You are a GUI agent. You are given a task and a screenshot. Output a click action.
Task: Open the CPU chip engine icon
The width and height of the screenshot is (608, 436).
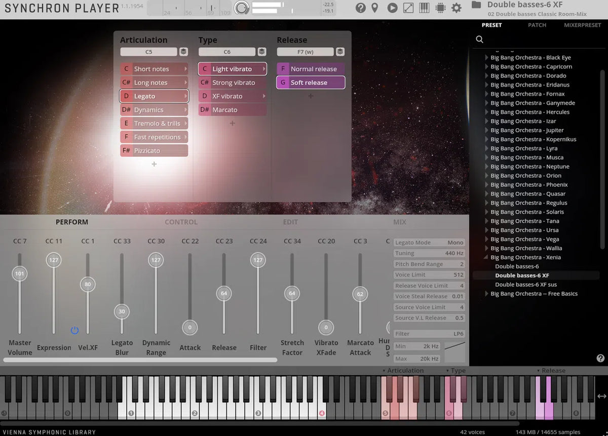point(440,8)
